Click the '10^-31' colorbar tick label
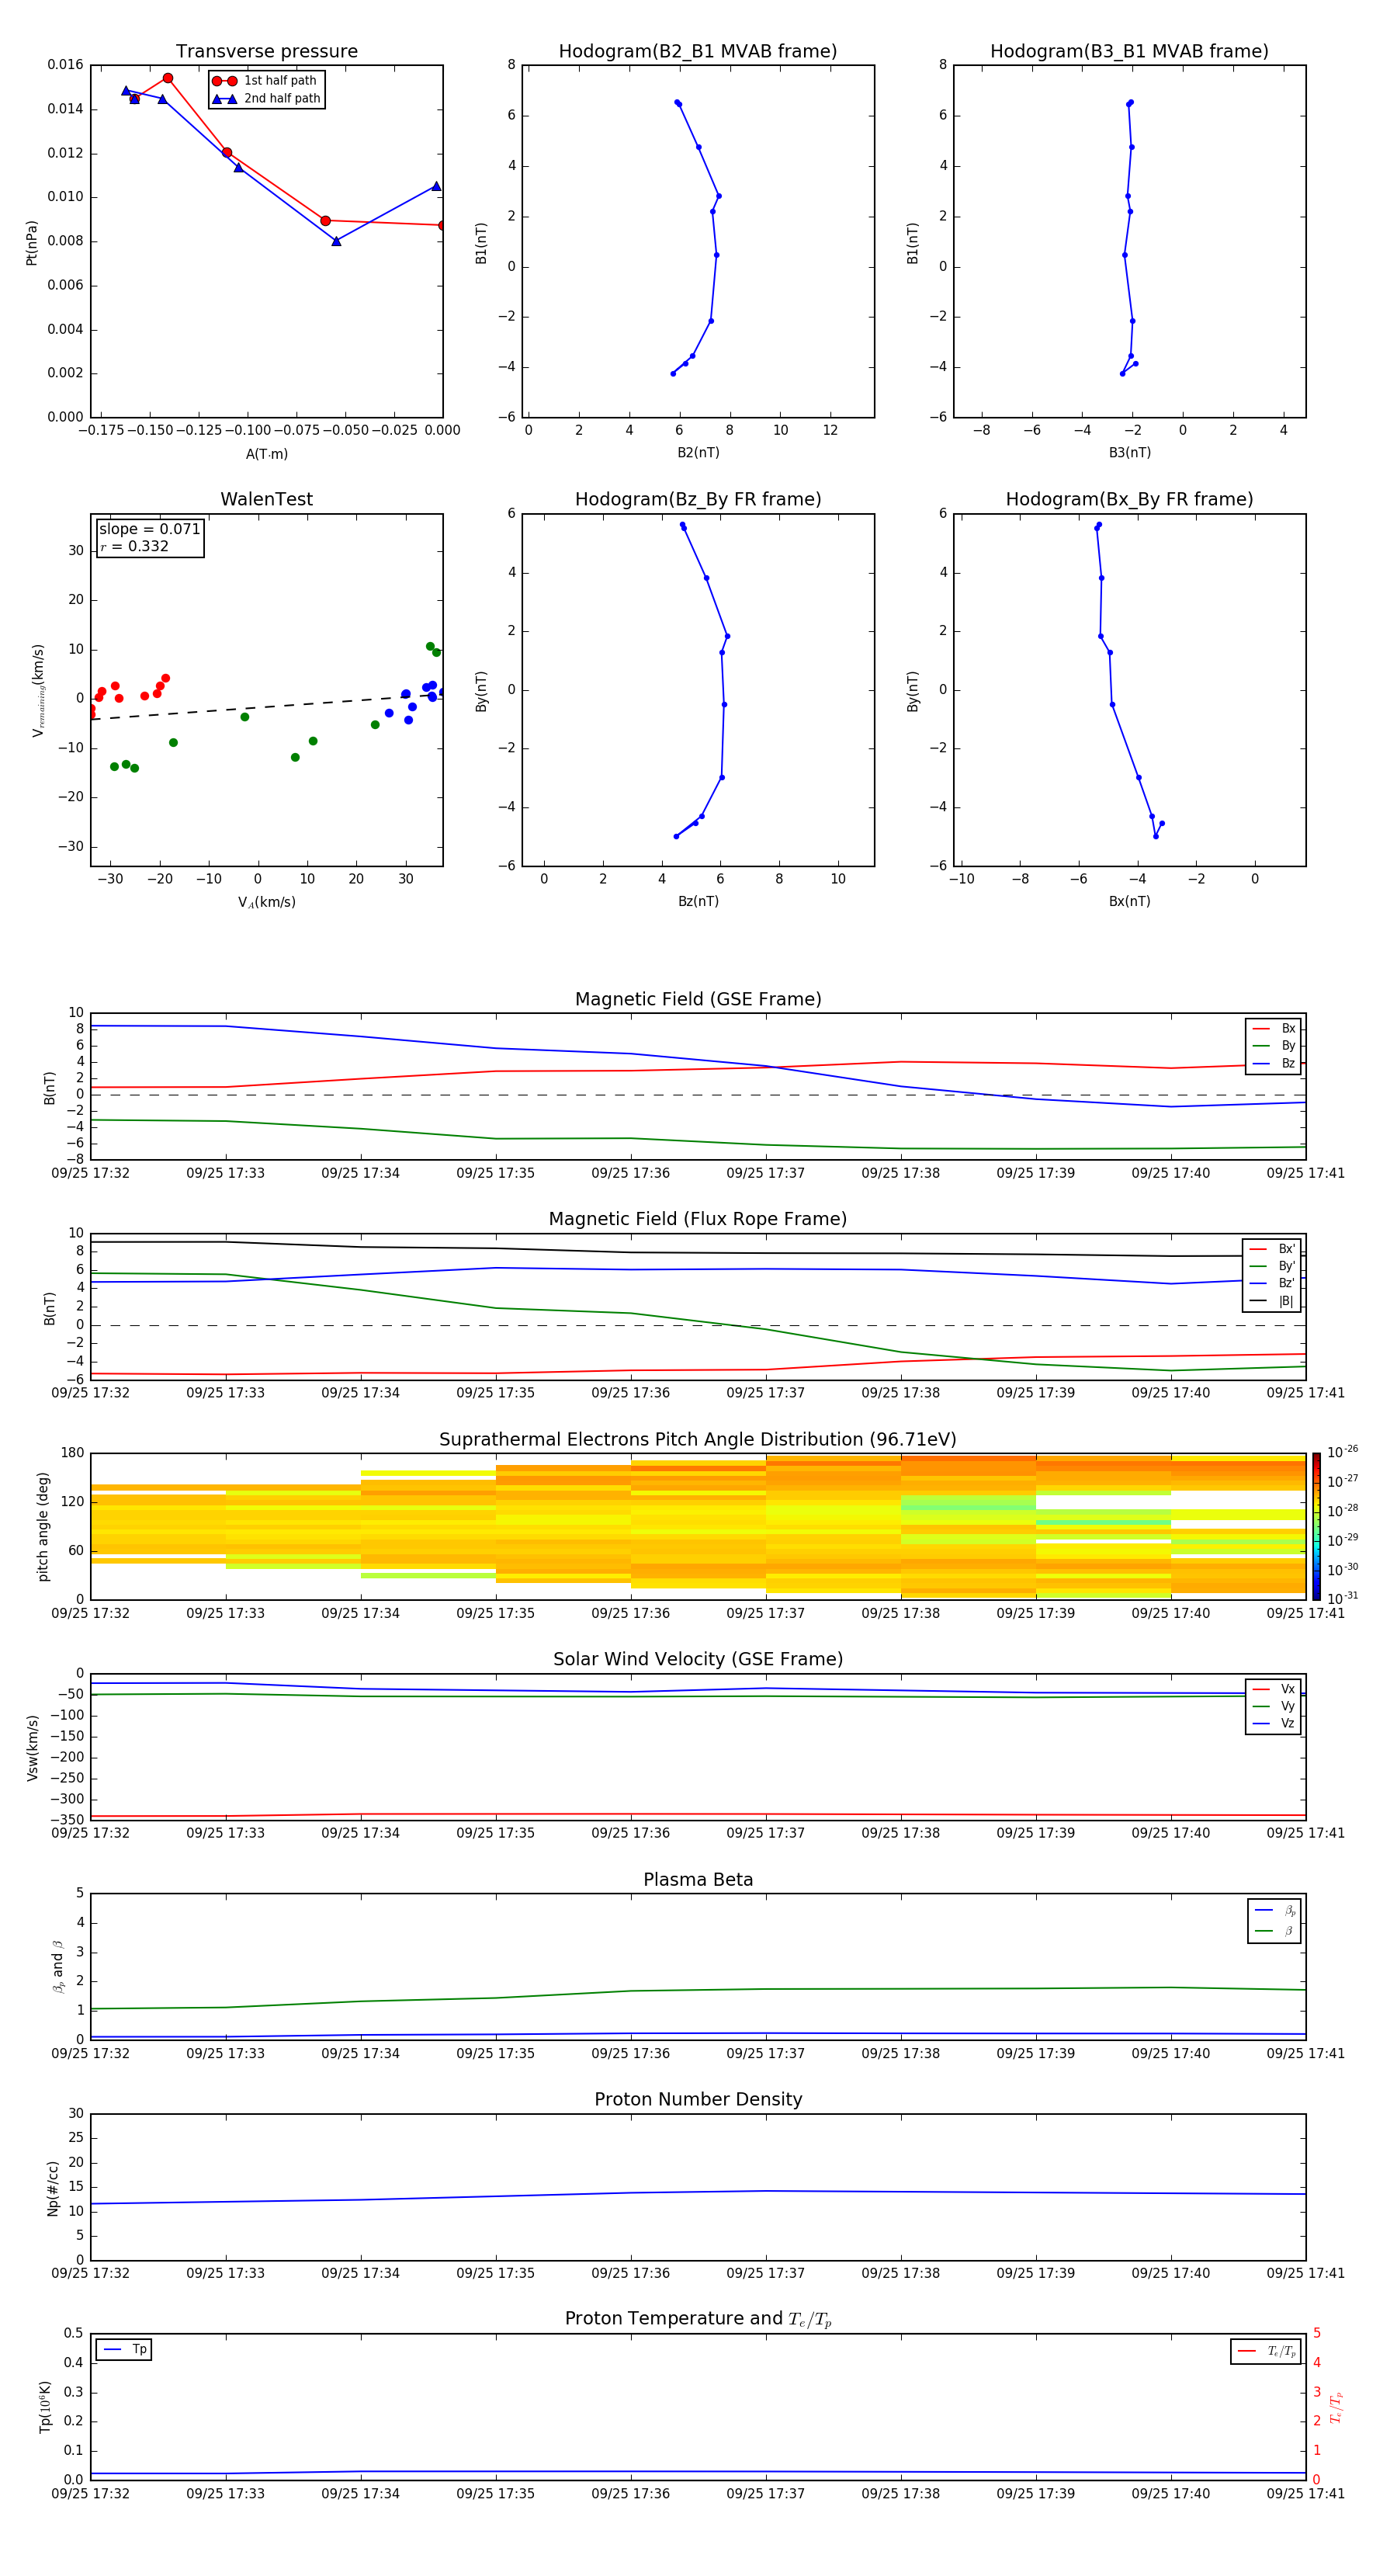This screenshot has height=2562, width=1397. click(x=1343, y=1599)
